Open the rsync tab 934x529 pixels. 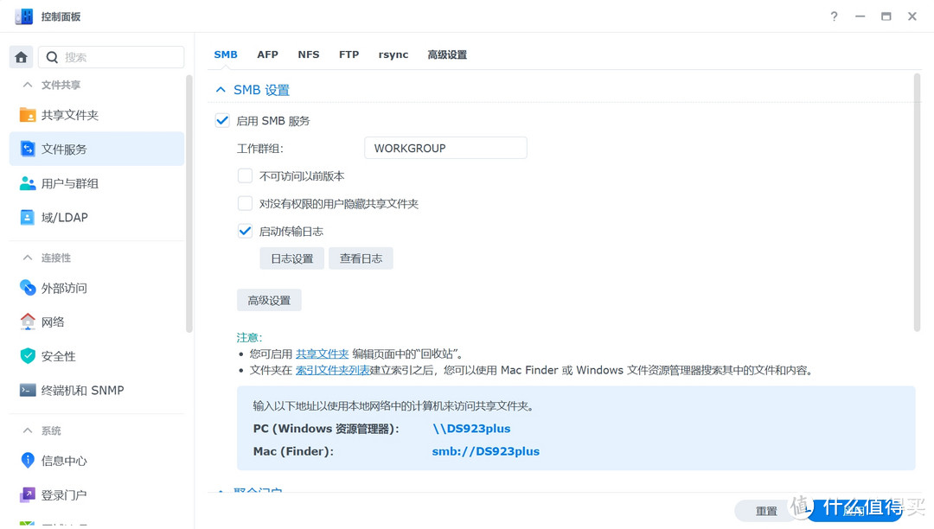393,54
